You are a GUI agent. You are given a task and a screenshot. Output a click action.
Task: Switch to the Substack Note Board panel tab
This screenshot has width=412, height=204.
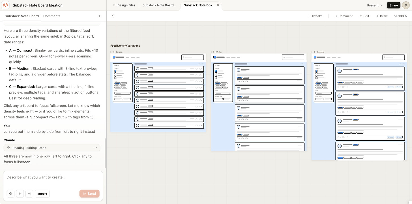[x=22, y=16]
